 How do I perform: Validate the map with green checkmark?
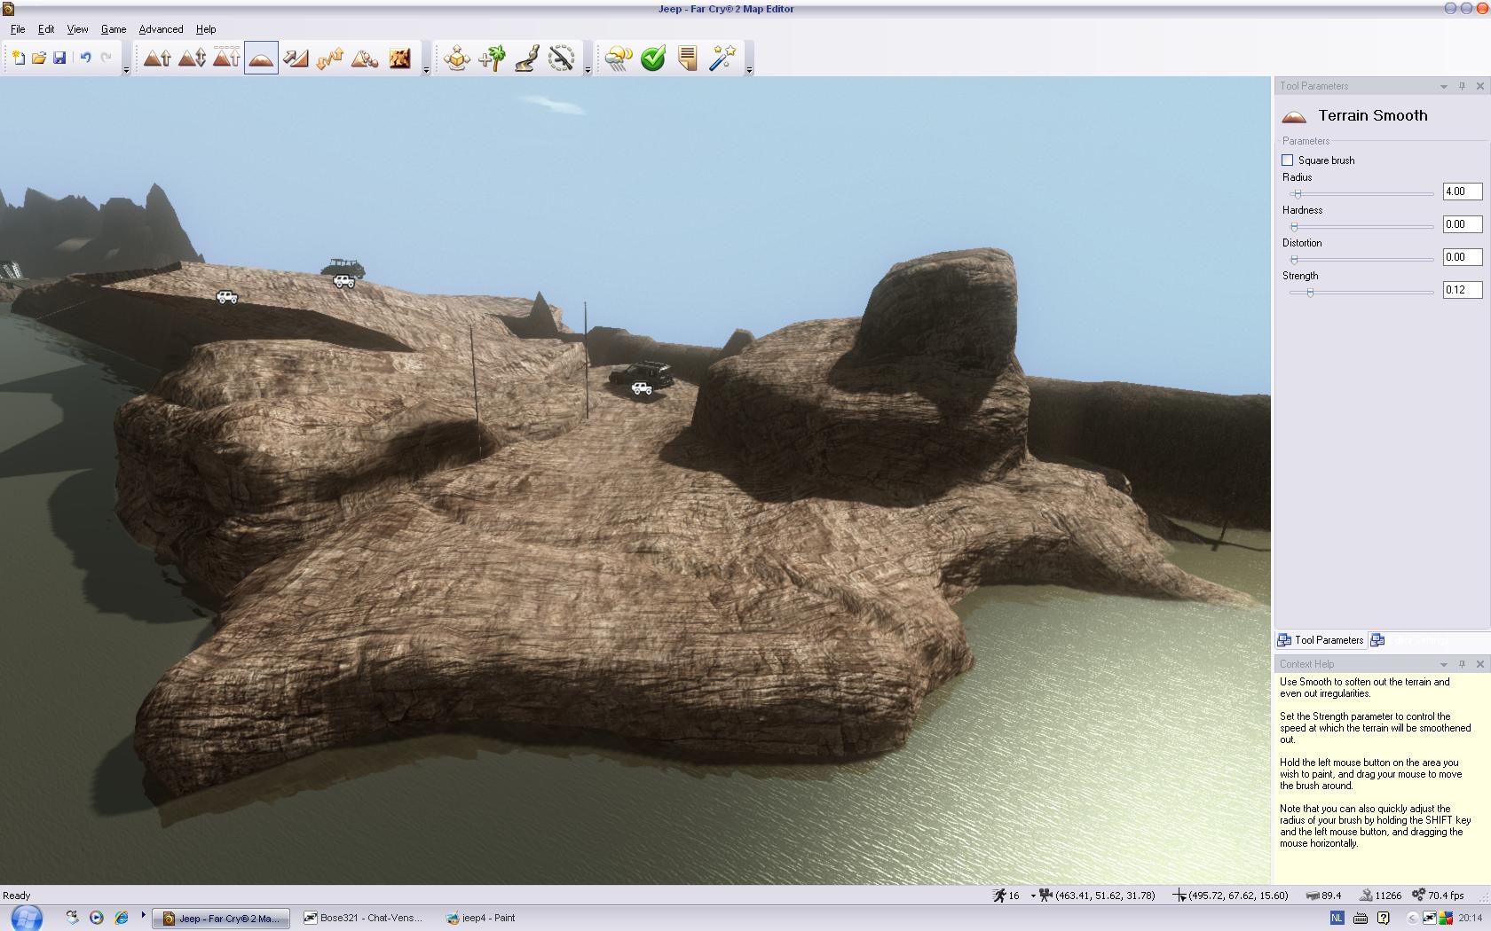653,59
